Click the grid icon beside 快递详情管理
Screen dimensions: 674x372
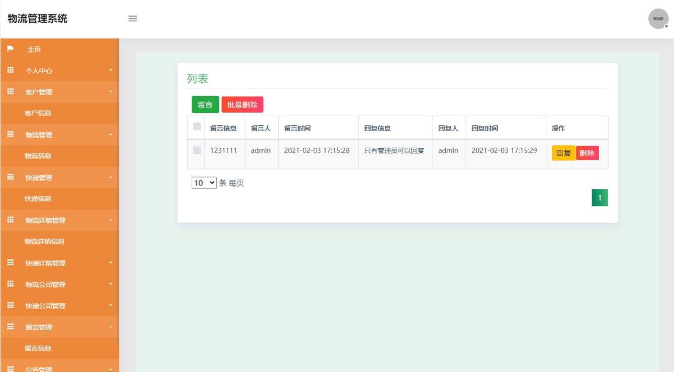(x=10, y=262)
